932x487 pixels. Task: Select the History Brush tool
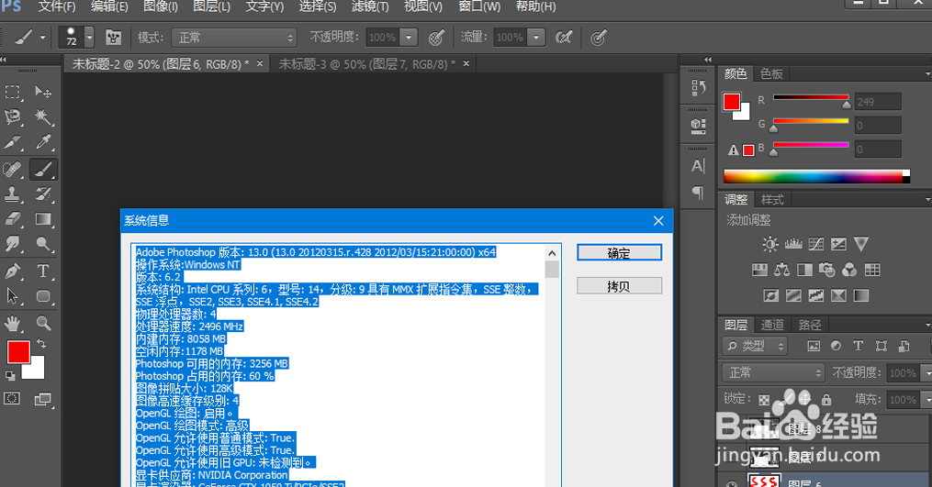[x=43, y=194]
